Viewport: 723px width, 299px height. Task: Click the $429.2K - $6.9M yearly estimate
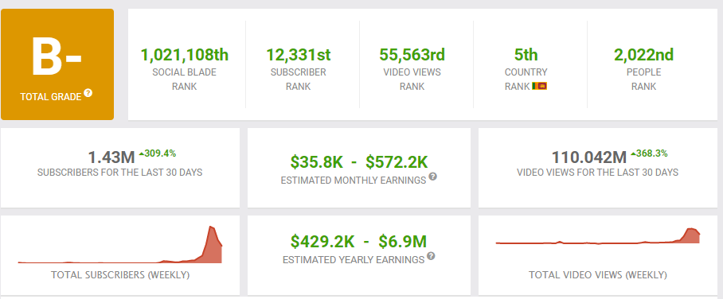(359, 242)
